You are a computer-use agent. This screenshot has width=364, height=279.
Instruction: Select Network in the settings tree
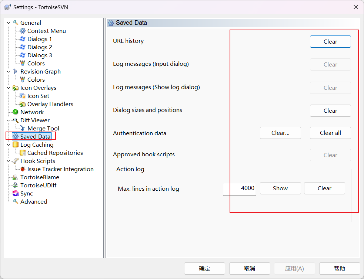coord(32,112)
